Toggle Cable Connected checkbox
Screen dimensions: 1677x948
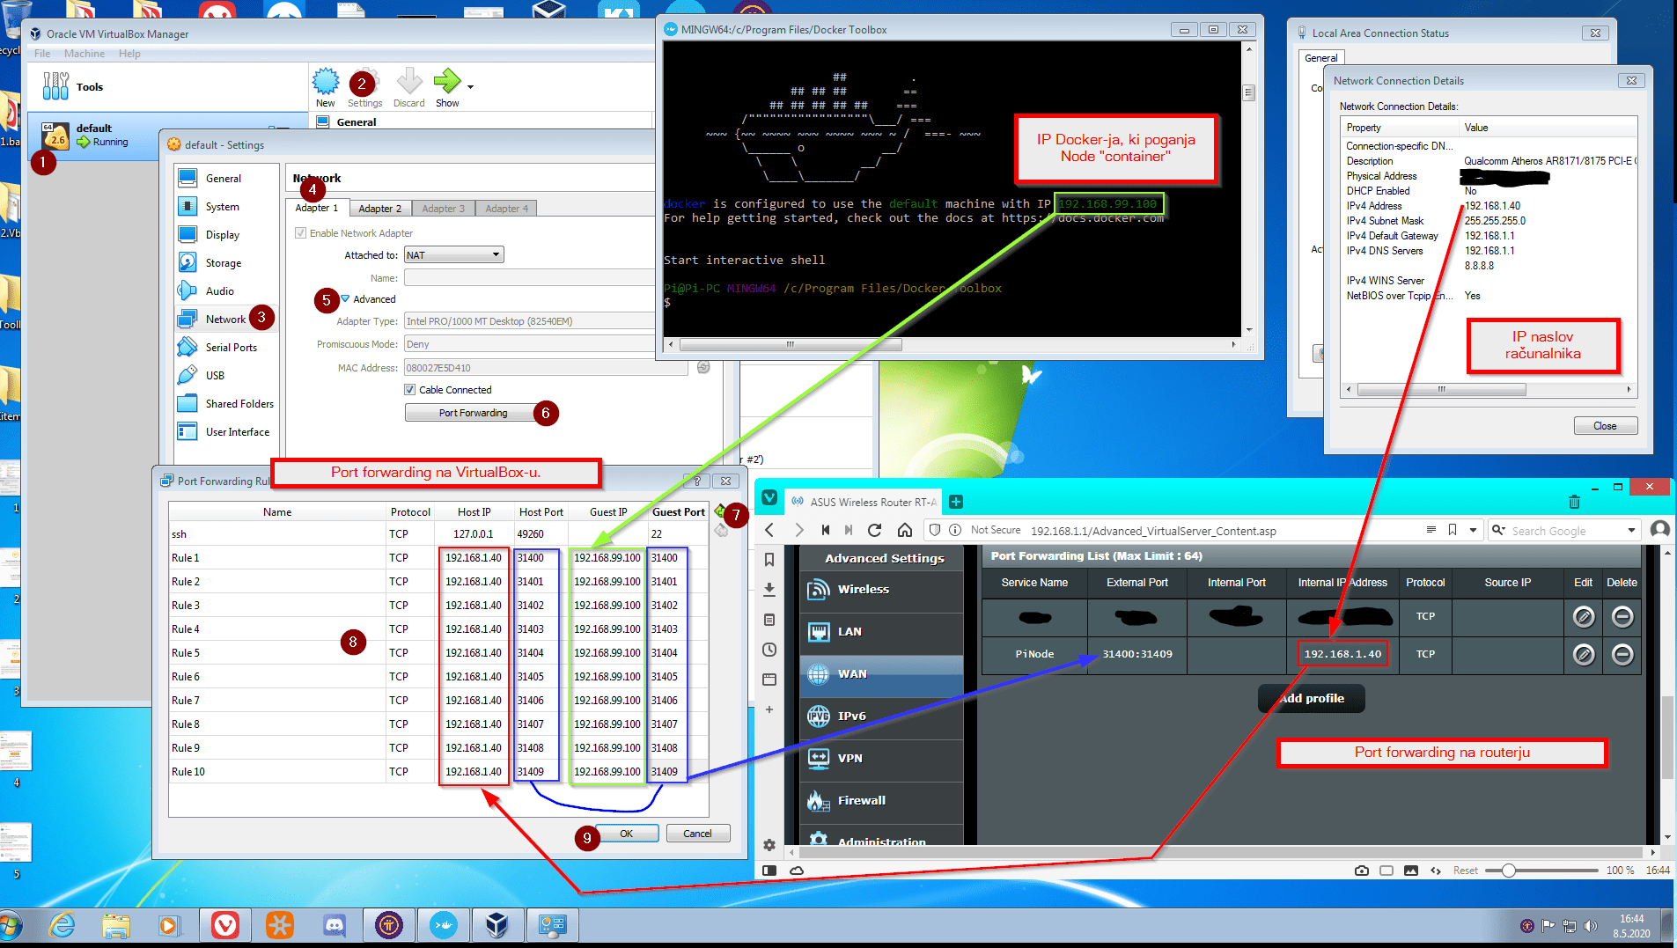coord(410,390)
